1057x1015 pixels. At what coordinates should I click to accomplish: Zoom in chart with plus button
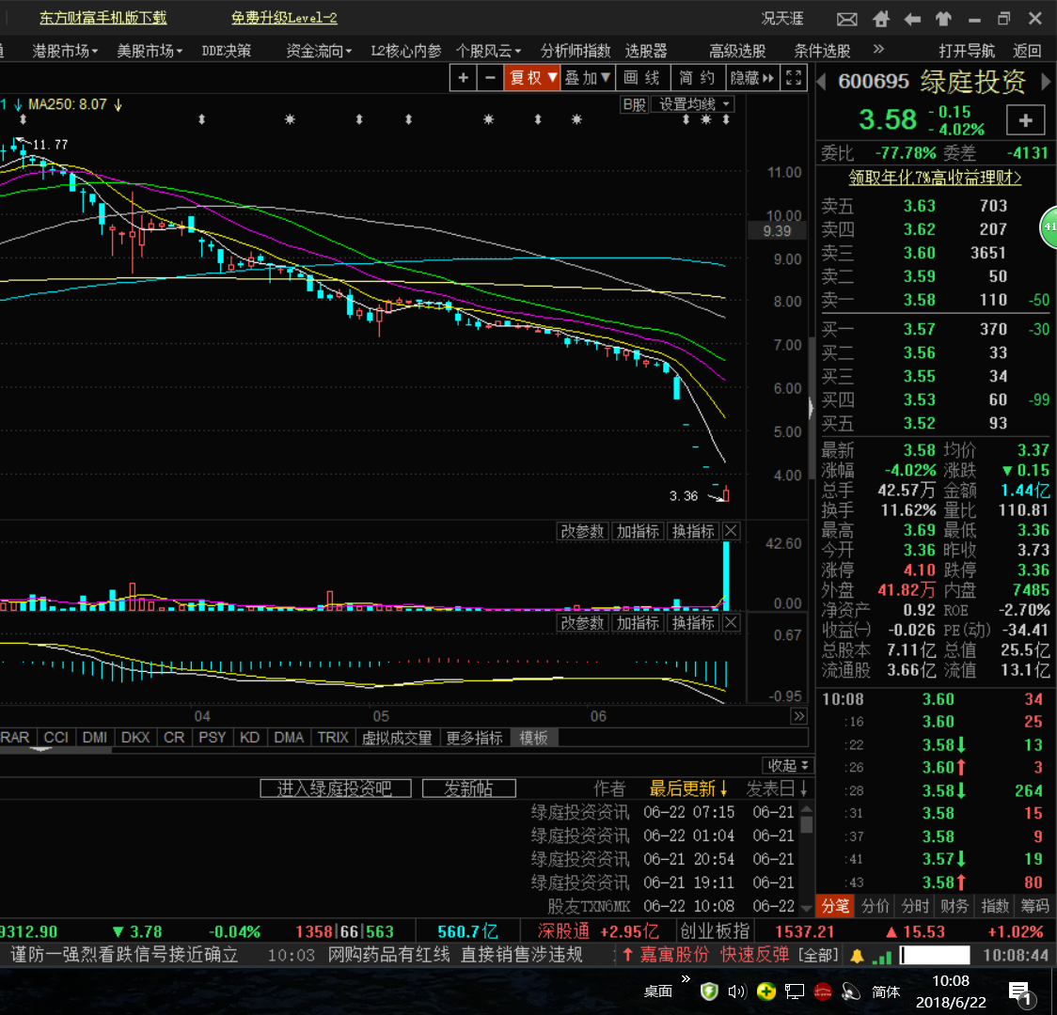(x=463, y=78)
